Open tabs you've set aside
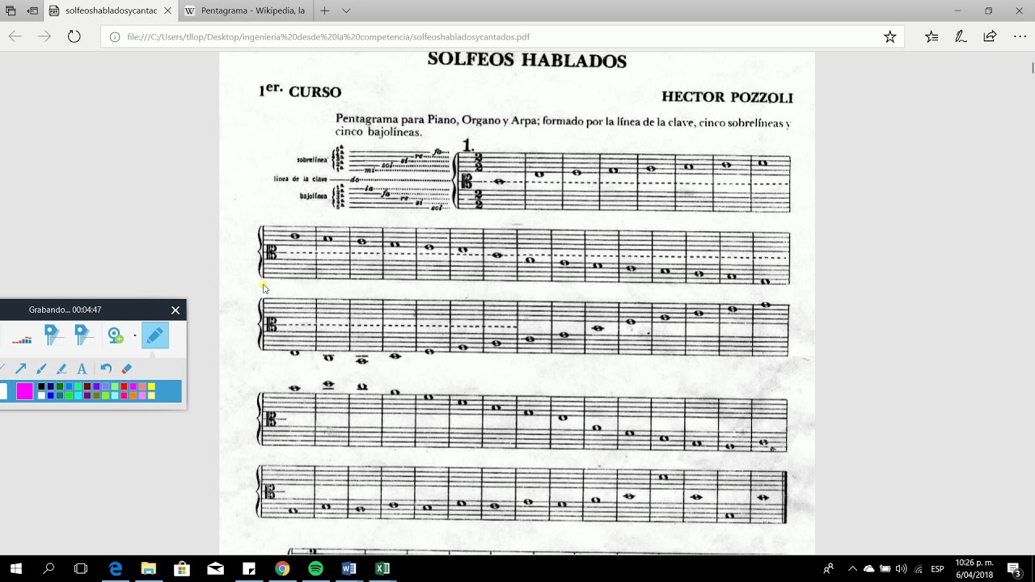This screenshot has height=582, width=1035. tap(11, 11)
